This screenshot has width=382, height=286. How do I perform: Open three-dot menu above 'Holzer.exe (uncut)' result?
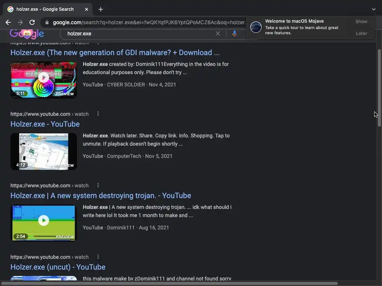98,257
